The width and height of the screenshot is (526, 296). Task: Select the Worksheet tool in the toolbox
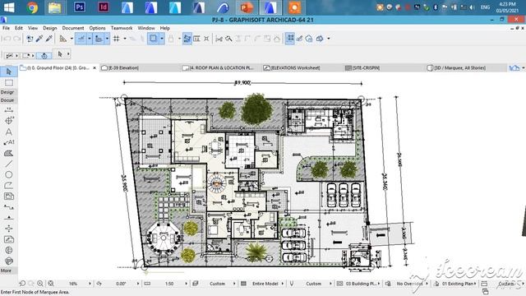tap(9, 239)
